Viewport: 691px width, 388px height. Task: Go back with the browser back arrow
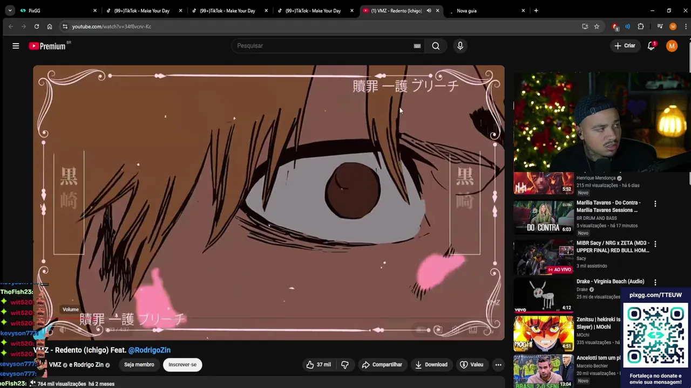point(11,26)
